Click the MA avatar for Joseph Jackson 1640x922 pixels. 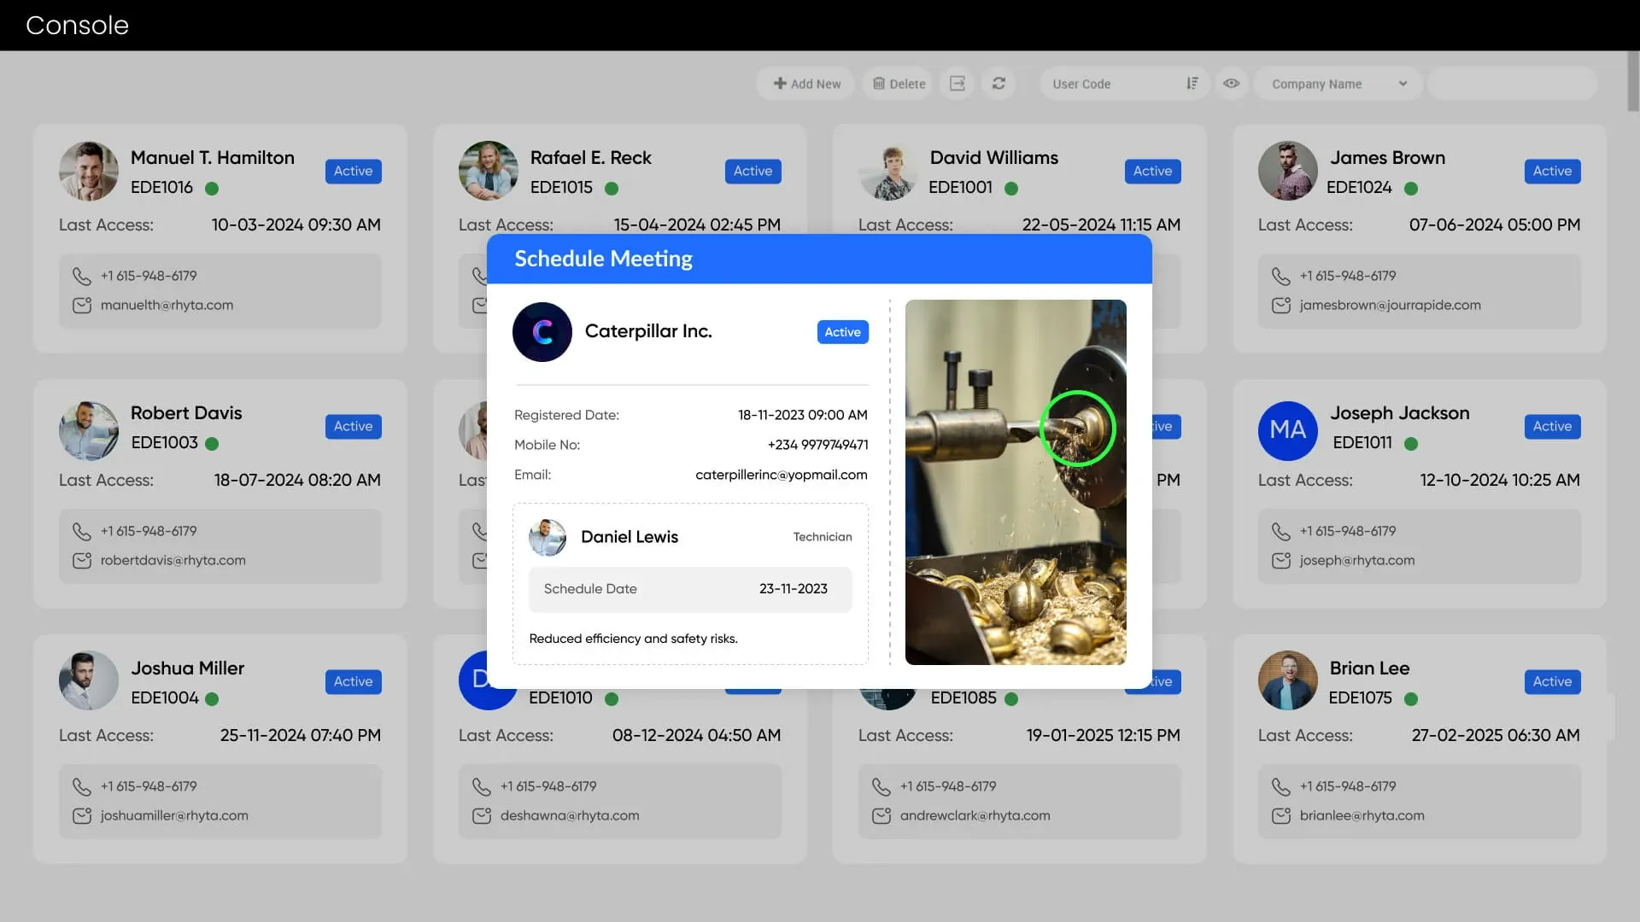(1287, 430)
